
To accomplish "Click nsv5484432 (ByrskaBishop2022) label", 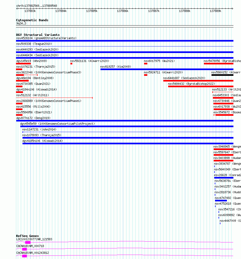I will [191, 84].
